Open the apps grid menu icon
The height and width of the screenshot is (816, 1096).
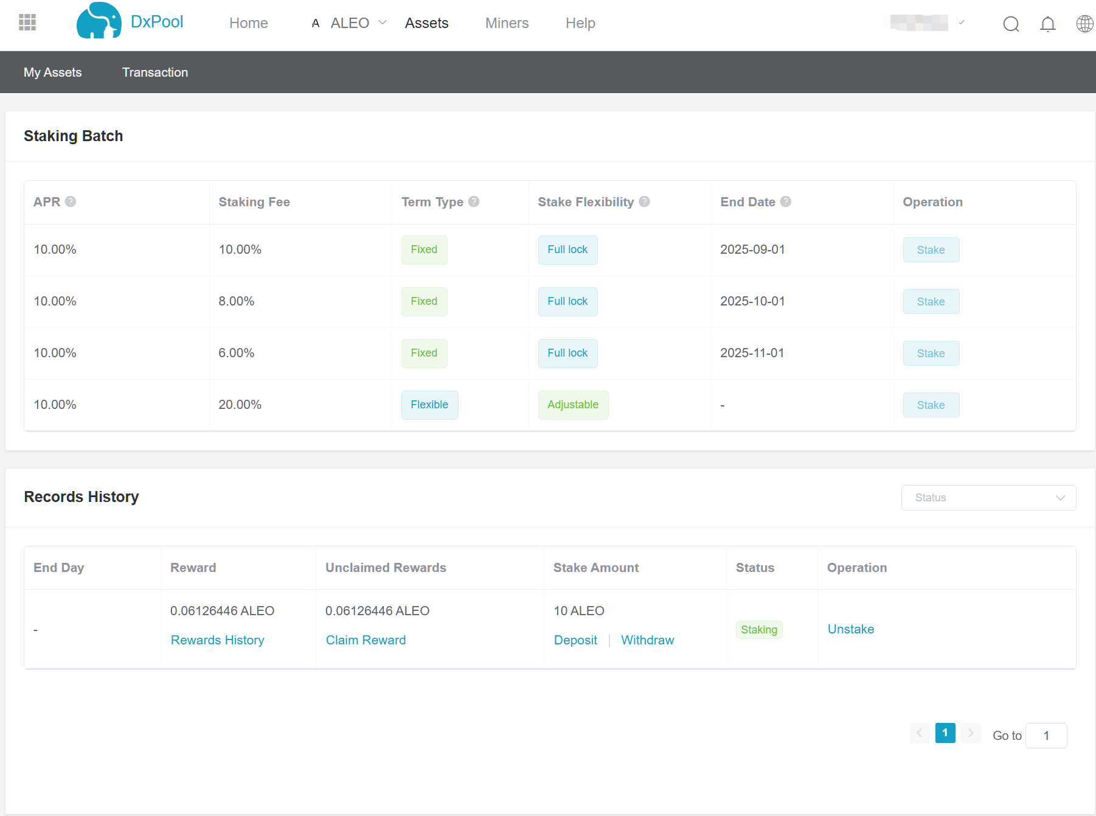27,23
